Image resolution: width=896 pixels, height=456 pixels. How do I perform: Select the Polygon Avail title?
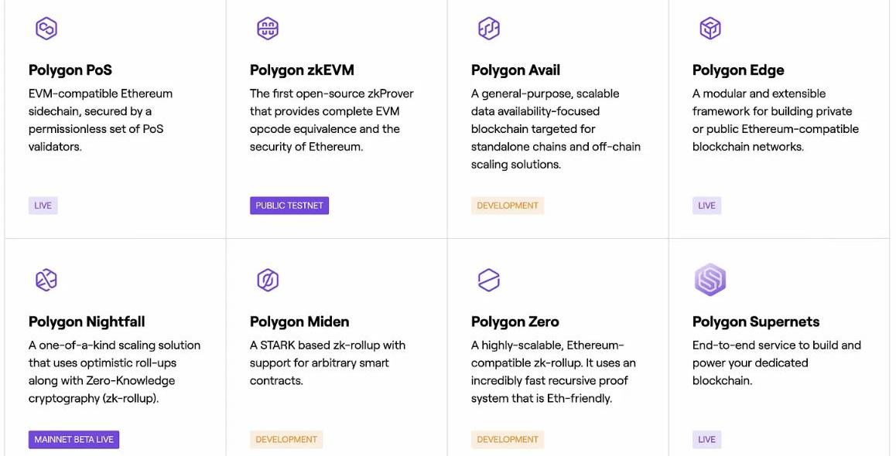tap(515, 70)
